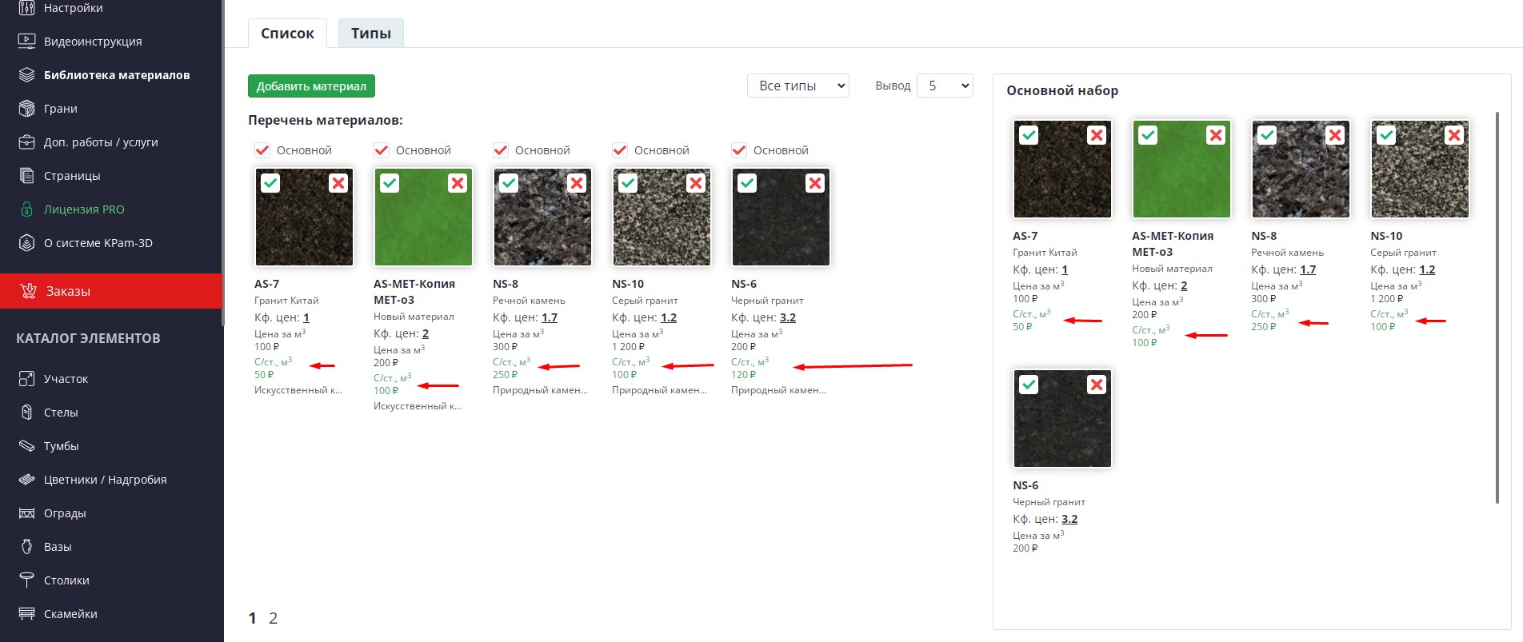This screenshot has height=642, width=1523.
Task: Open the Все типы dropdown
Action: click(x=798, y=86)
